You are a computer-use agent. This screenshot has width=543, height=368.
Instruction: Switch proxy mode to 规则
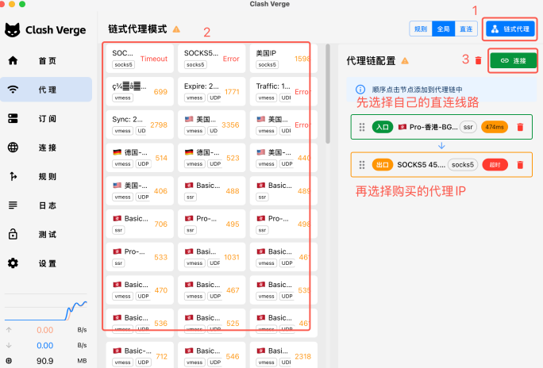click(x=421, y=29)
